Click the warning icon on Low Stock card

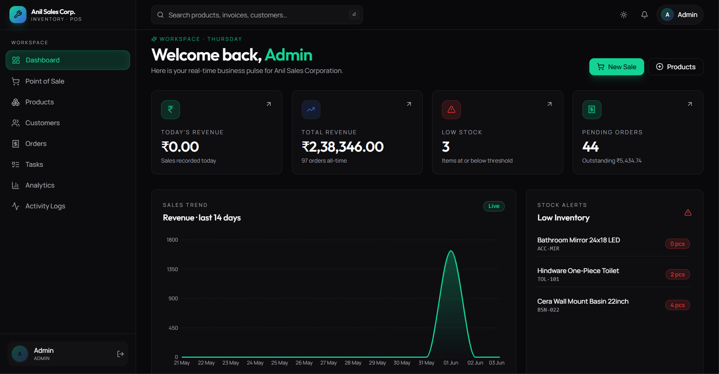[x=451, y=110]
